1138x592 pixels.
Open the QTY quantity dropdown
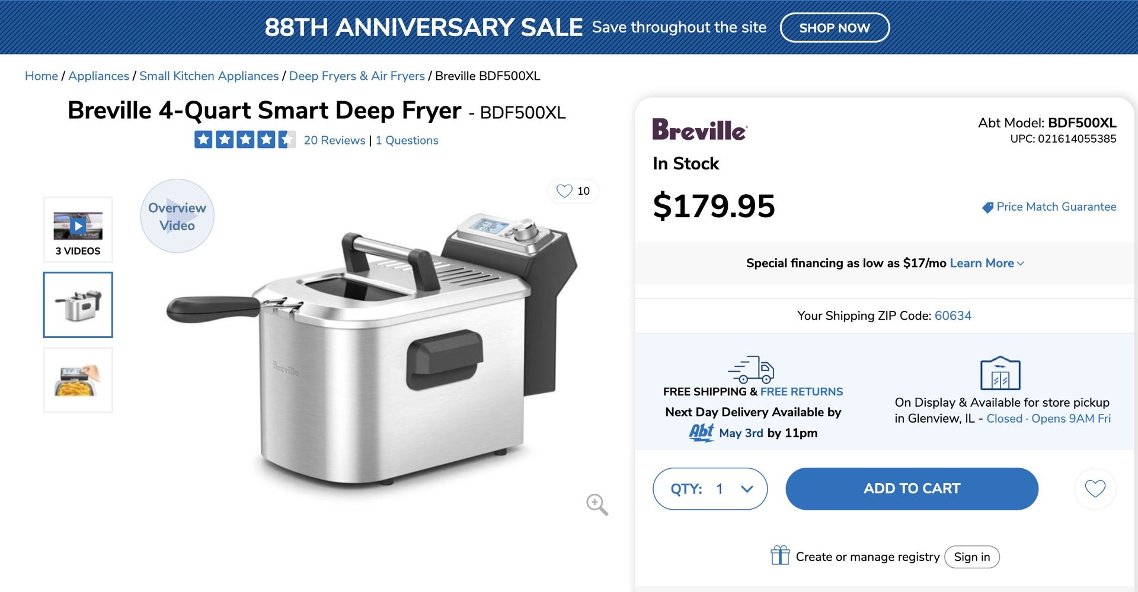pyautogui.click(x=710, y=488)
